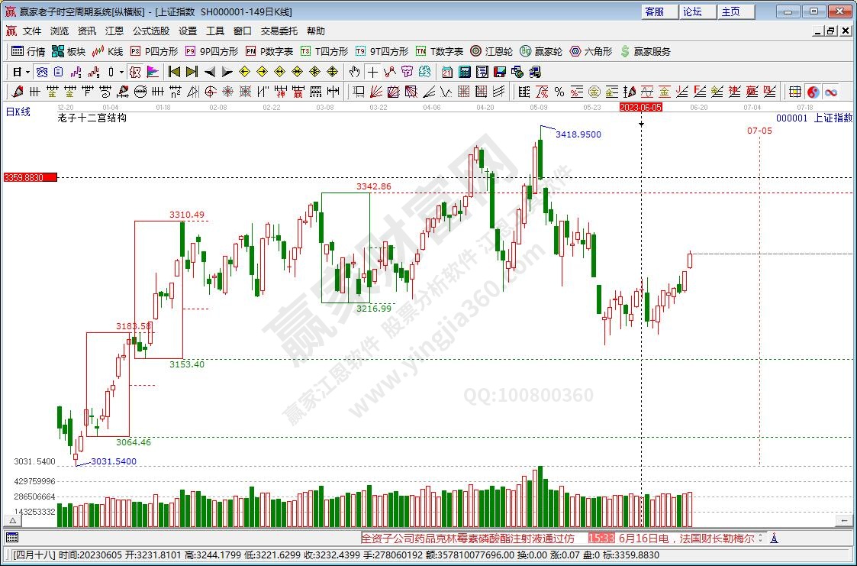Open the 公式选股 menu
The width and height of the screenshot is (857, 566).
coord(151,31)
